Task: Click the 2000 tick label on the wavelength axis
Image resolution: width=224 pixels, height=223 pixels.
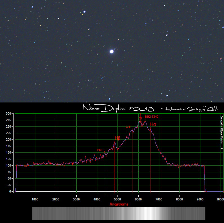Action: 56,199
